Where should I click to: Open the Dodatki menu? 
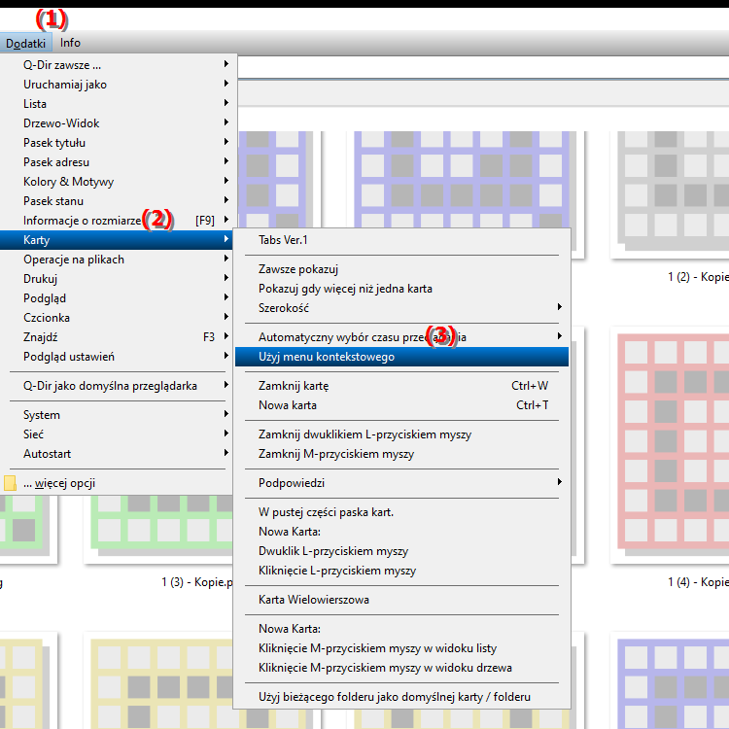coord(25,43)
